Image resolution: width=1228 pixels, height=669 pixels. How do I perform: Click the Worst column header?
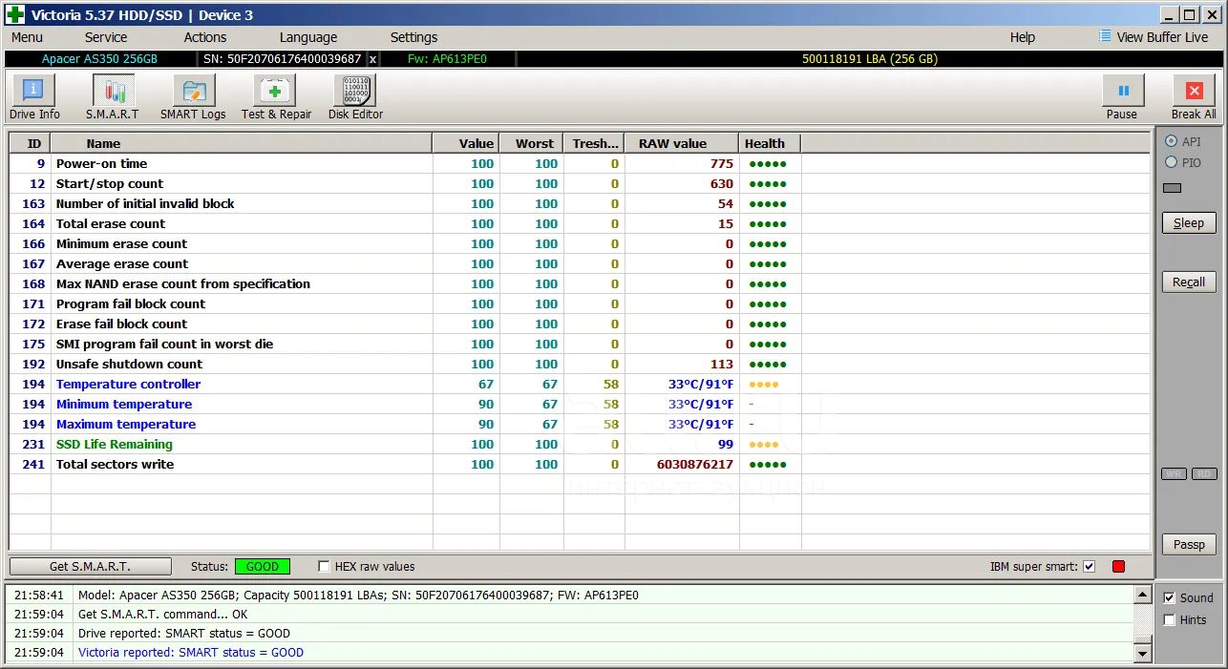tap(532, 143)
